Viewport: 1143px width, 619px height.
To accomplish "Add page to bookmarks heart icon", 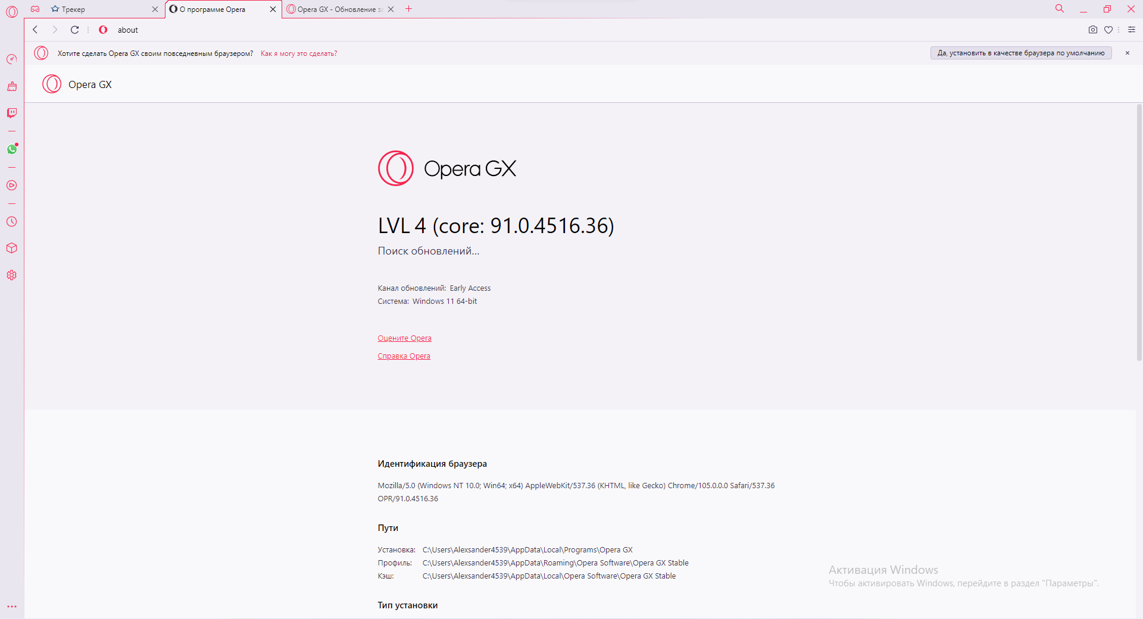I will (1108, 30).
